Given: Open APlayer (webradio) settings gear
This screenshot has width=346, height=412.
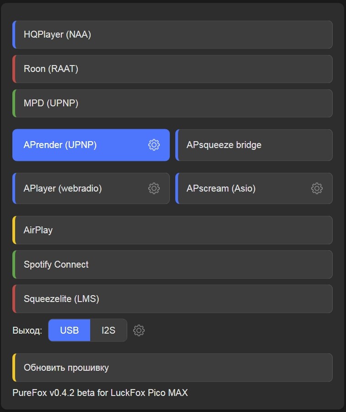Looking at the screenshot, I should tap(154, 188).
